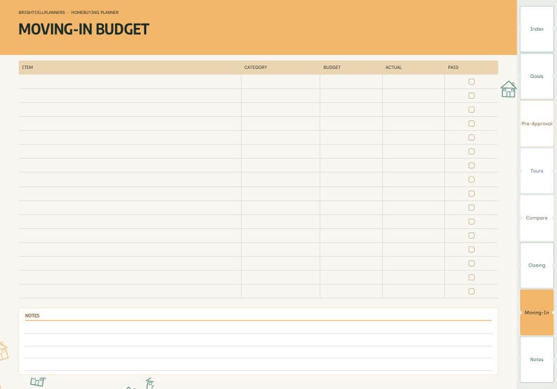
Task: Mark the third row as paid
Action: click(471, 109)
